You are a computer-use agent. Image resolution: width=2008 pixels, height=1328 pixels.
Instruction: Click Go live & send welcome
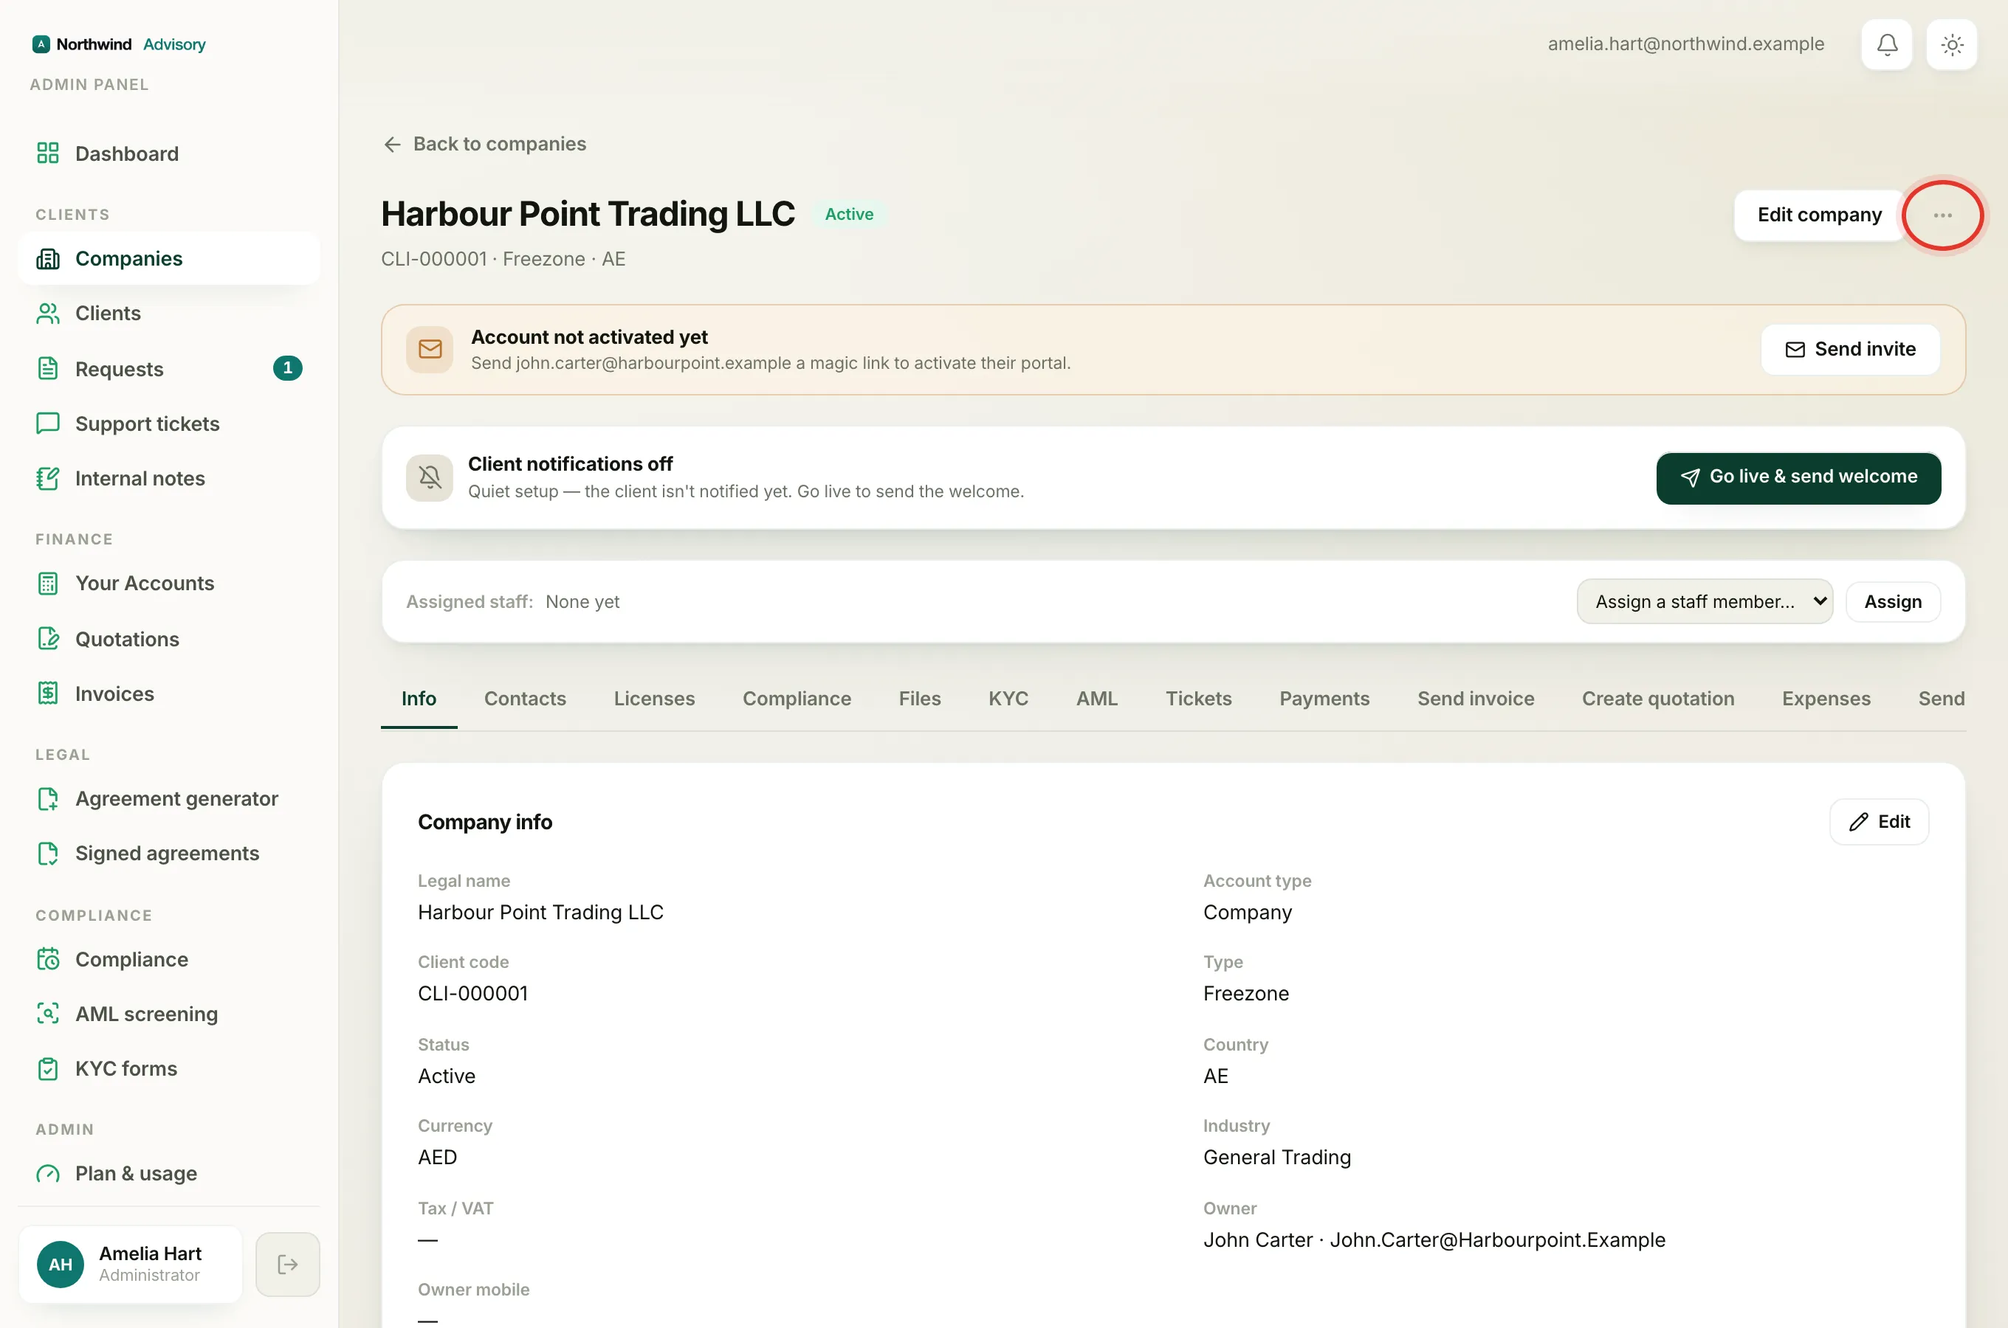(x=1799, y=477)
